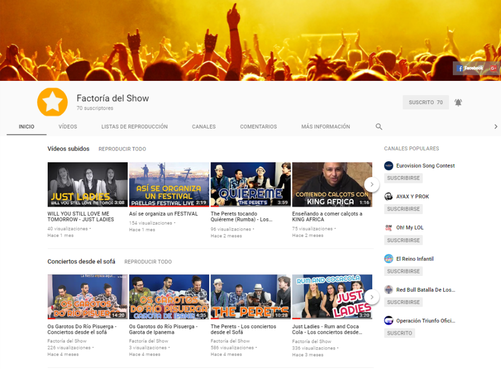Screen dimensions: 501x369
Task: Switch to the VÍDEOS tab
Action: click(x=68, y=127)
